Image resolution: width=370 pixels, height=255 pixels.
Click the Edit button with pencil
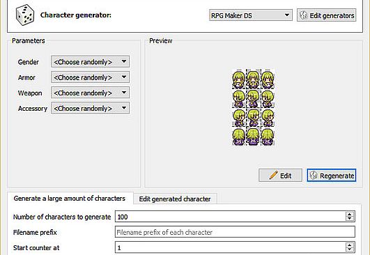280,176
